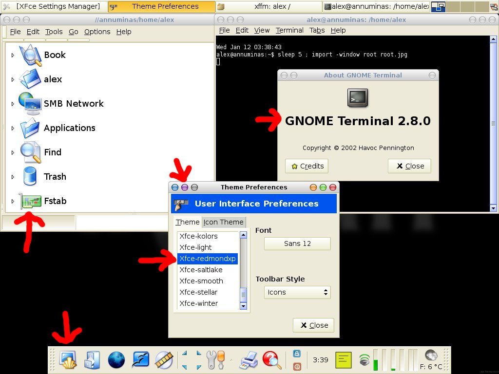Open the help question mark magnifier icon

click(x=272, y=360)
